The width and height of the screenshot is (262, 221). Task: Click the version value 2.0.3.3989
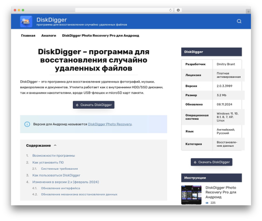pos(224,86)
